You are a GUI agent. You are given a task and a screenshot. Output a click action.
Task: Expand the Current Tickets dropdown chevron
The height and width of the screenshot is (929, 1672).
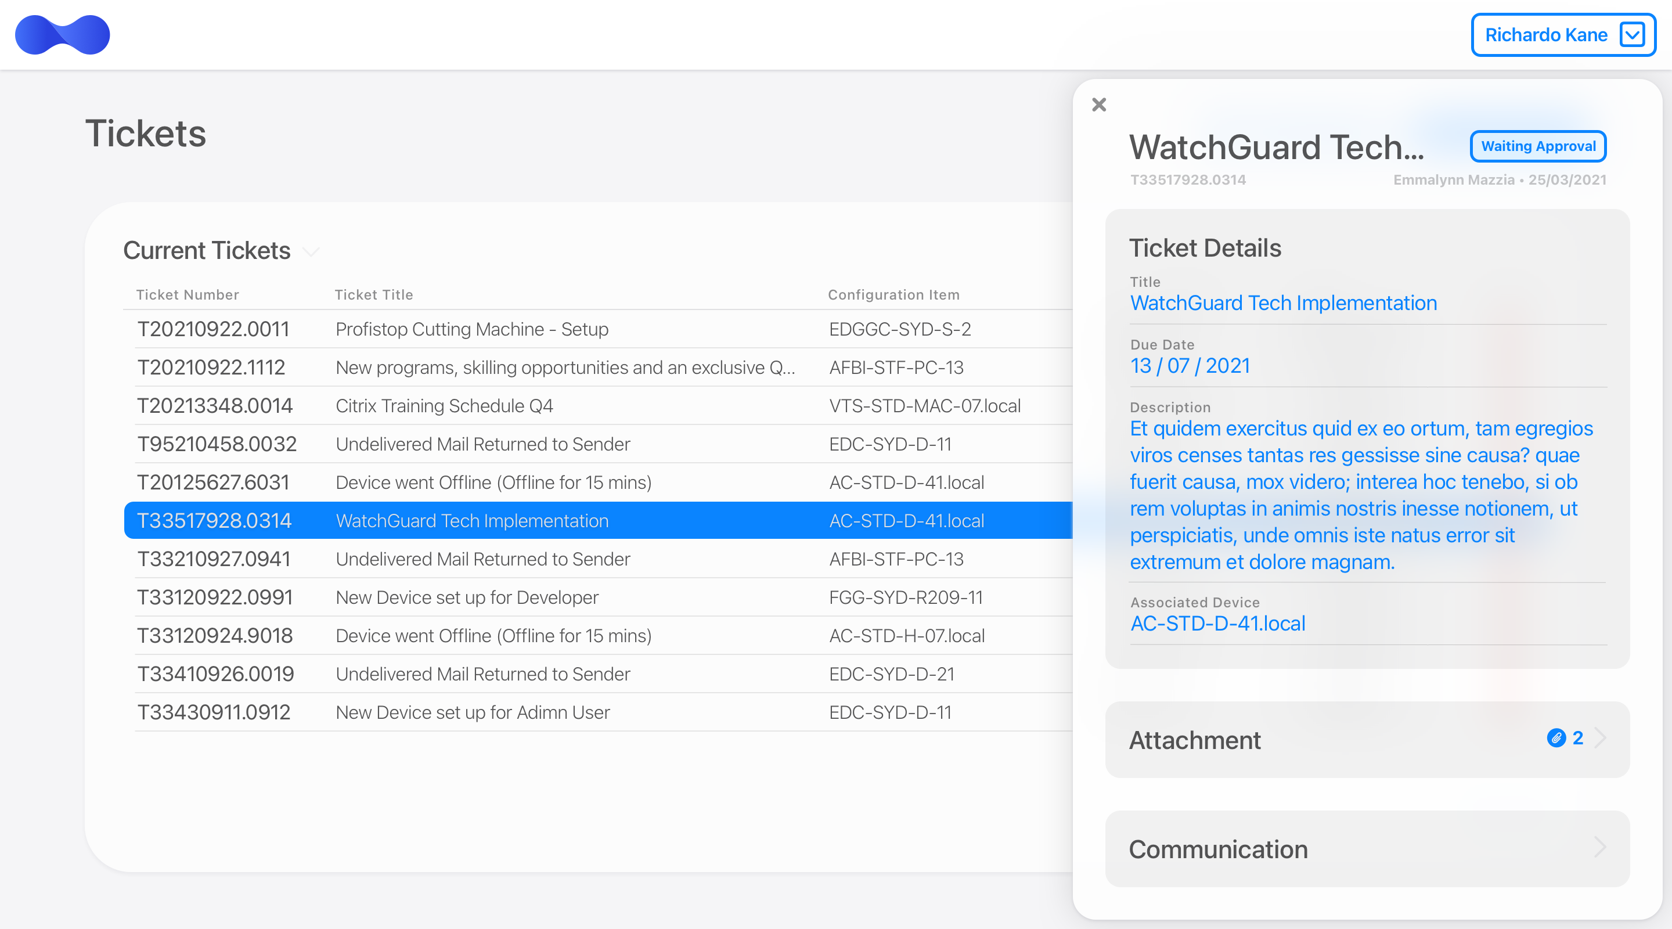312,252
